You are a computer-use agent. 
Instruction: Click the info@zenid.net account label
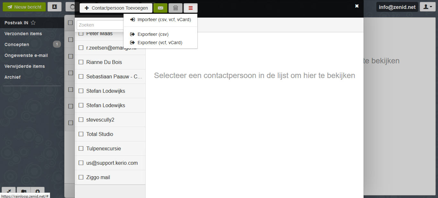click(x=397, y=7)
